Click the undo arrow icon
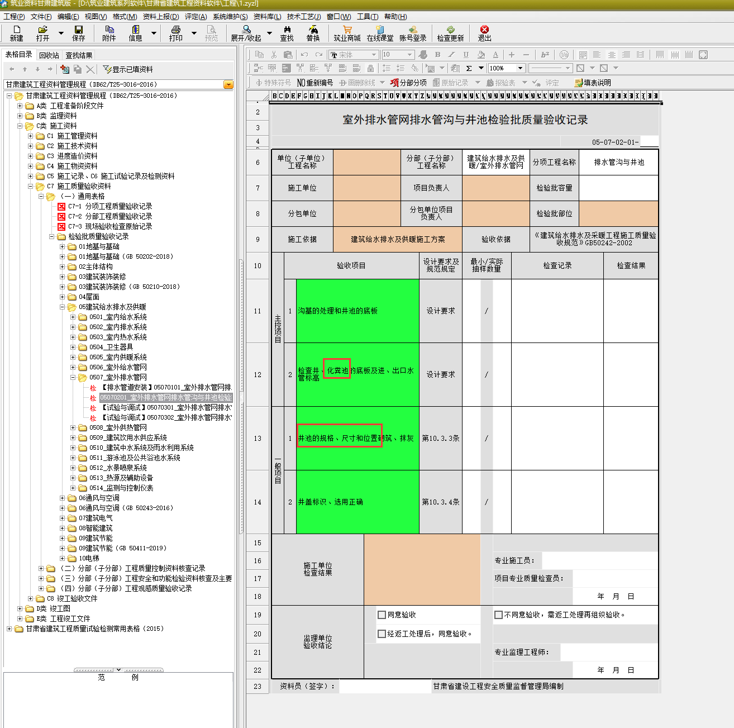Image resolution: width=734 pixels, height=728 pixels. tap(304, 55)
